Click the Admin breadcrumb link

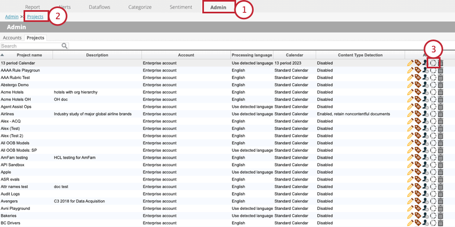point(11,17)
